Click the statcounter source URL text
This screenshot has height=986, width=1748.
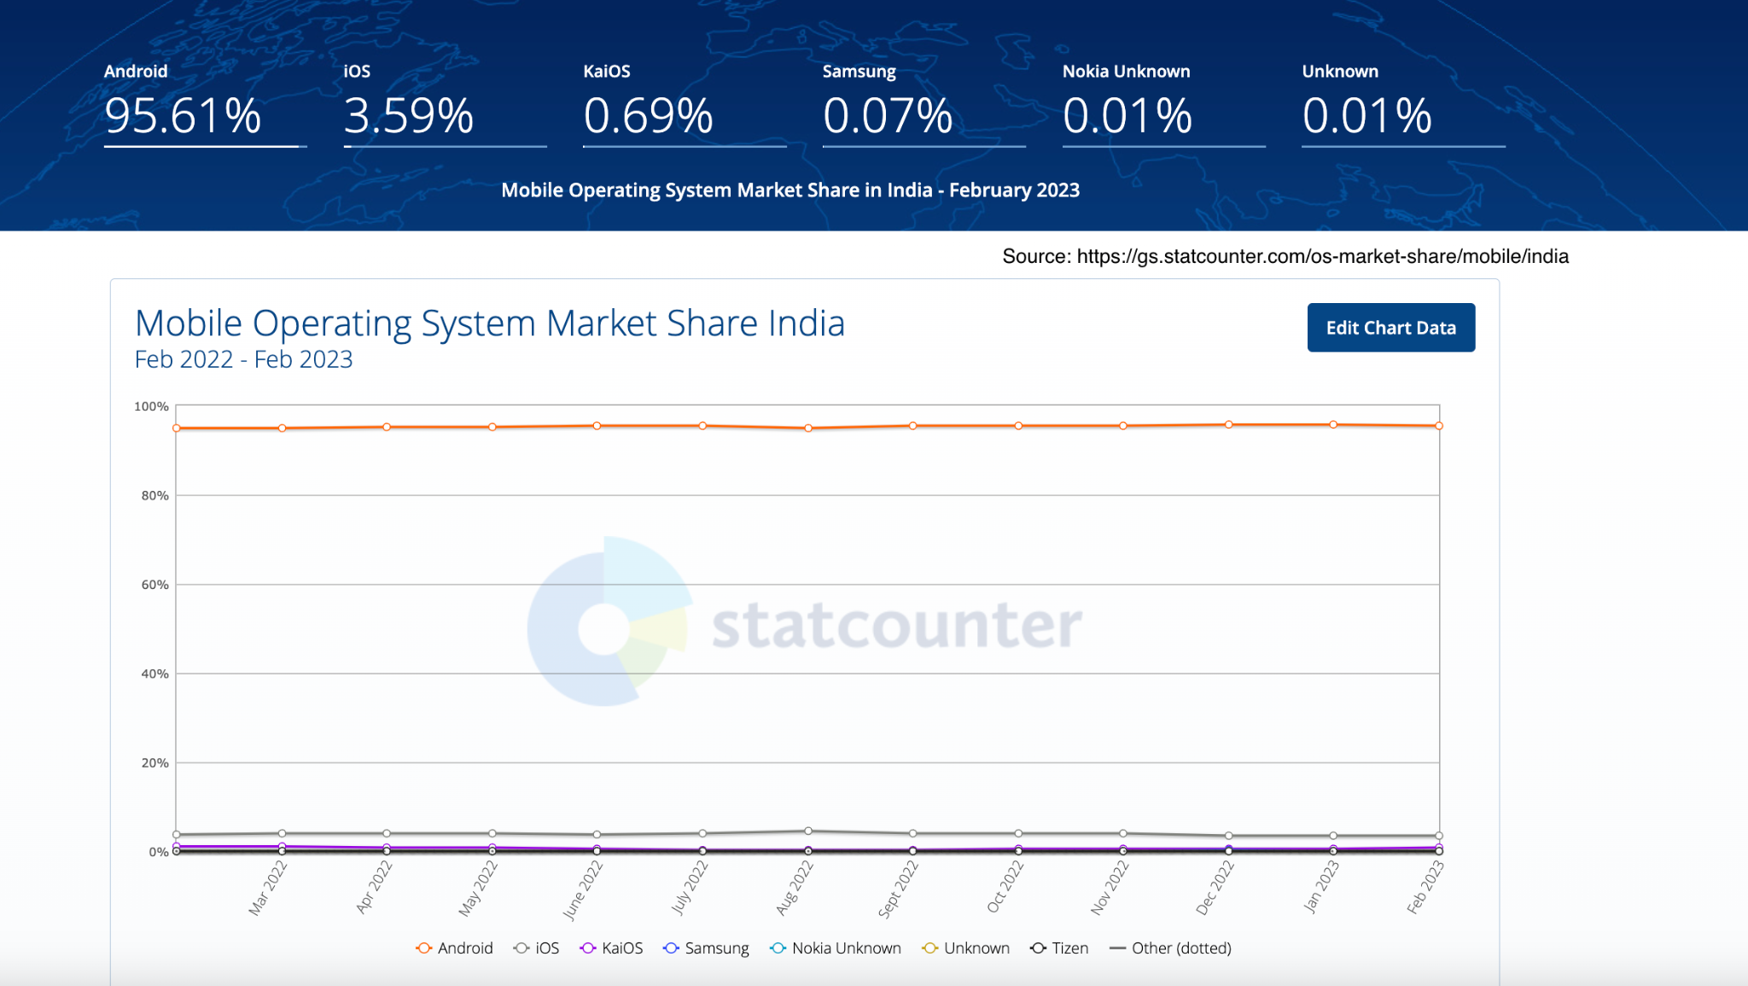pyautogui.click(x=1322, y=256)
